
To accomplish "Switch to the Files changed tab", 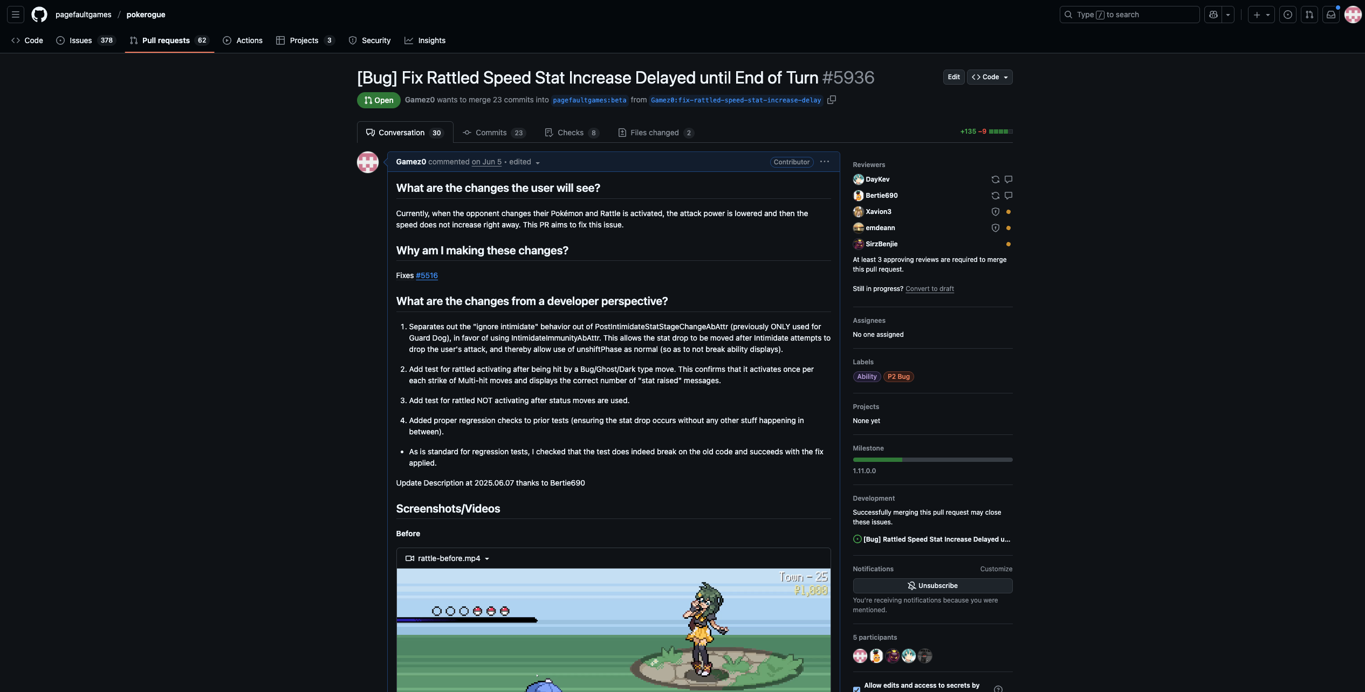I will tap(655, 133).
